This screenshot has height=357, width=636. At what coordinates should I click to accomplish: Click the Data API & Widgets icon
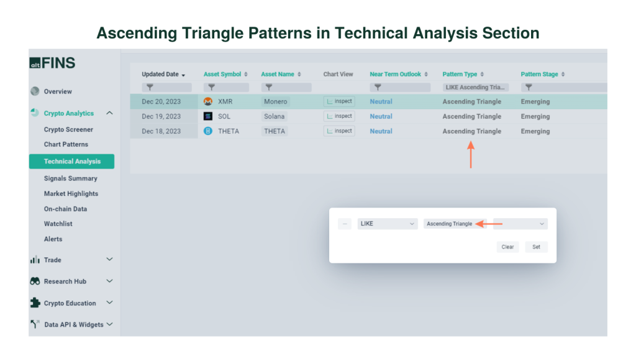click(35, 324)
